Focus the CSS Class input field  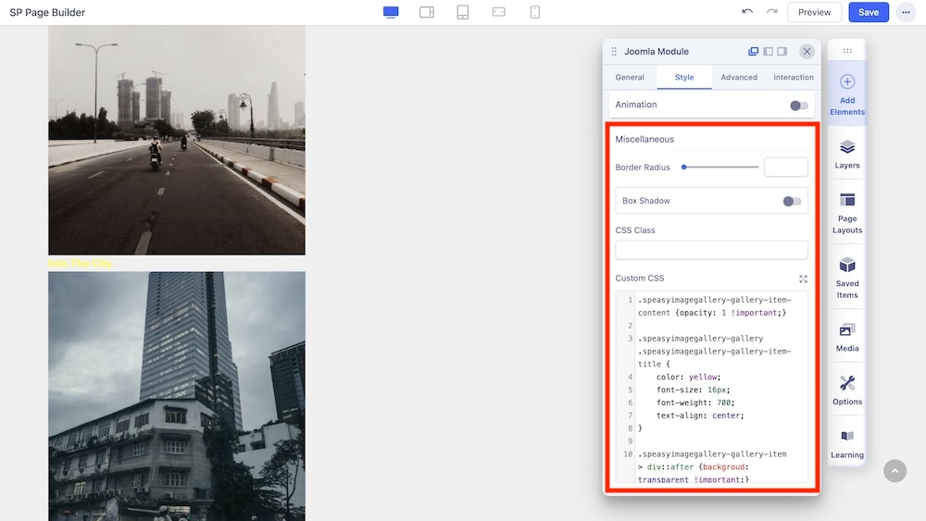pyautogui.click(x=711, y=250)
